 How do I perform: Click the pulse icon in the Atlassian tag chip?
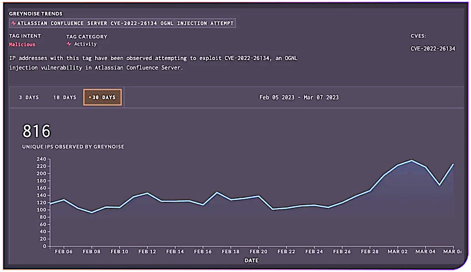(x=14, y=23)
